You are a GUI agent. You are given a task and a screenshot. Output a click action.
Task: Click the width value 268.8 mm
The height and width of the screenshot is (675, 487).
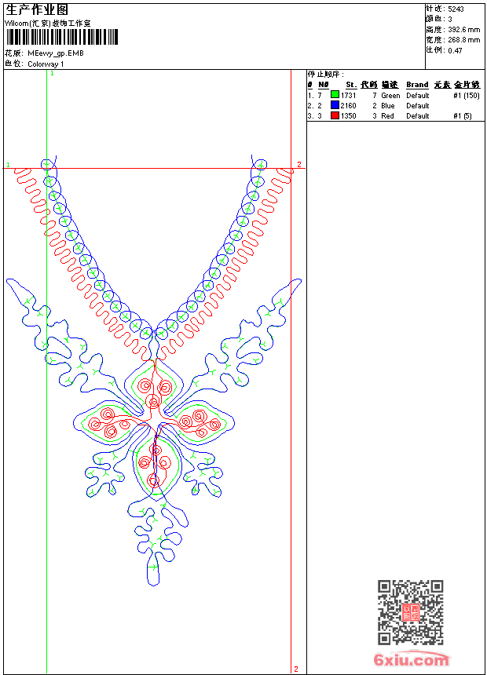[463, 40]
